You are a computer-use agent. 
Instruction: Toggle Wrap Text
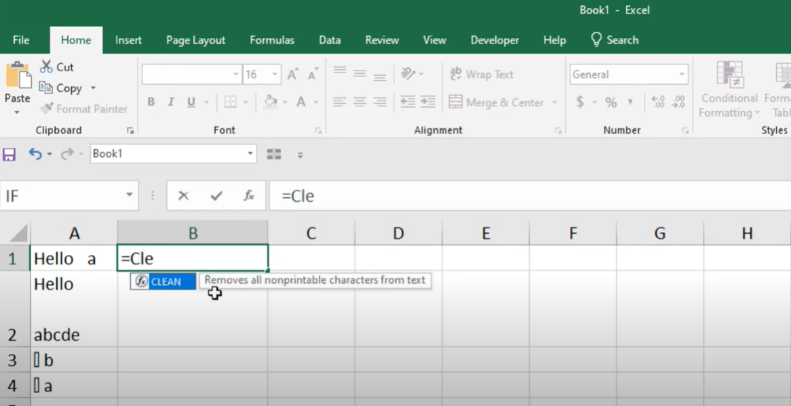(482, 75)
